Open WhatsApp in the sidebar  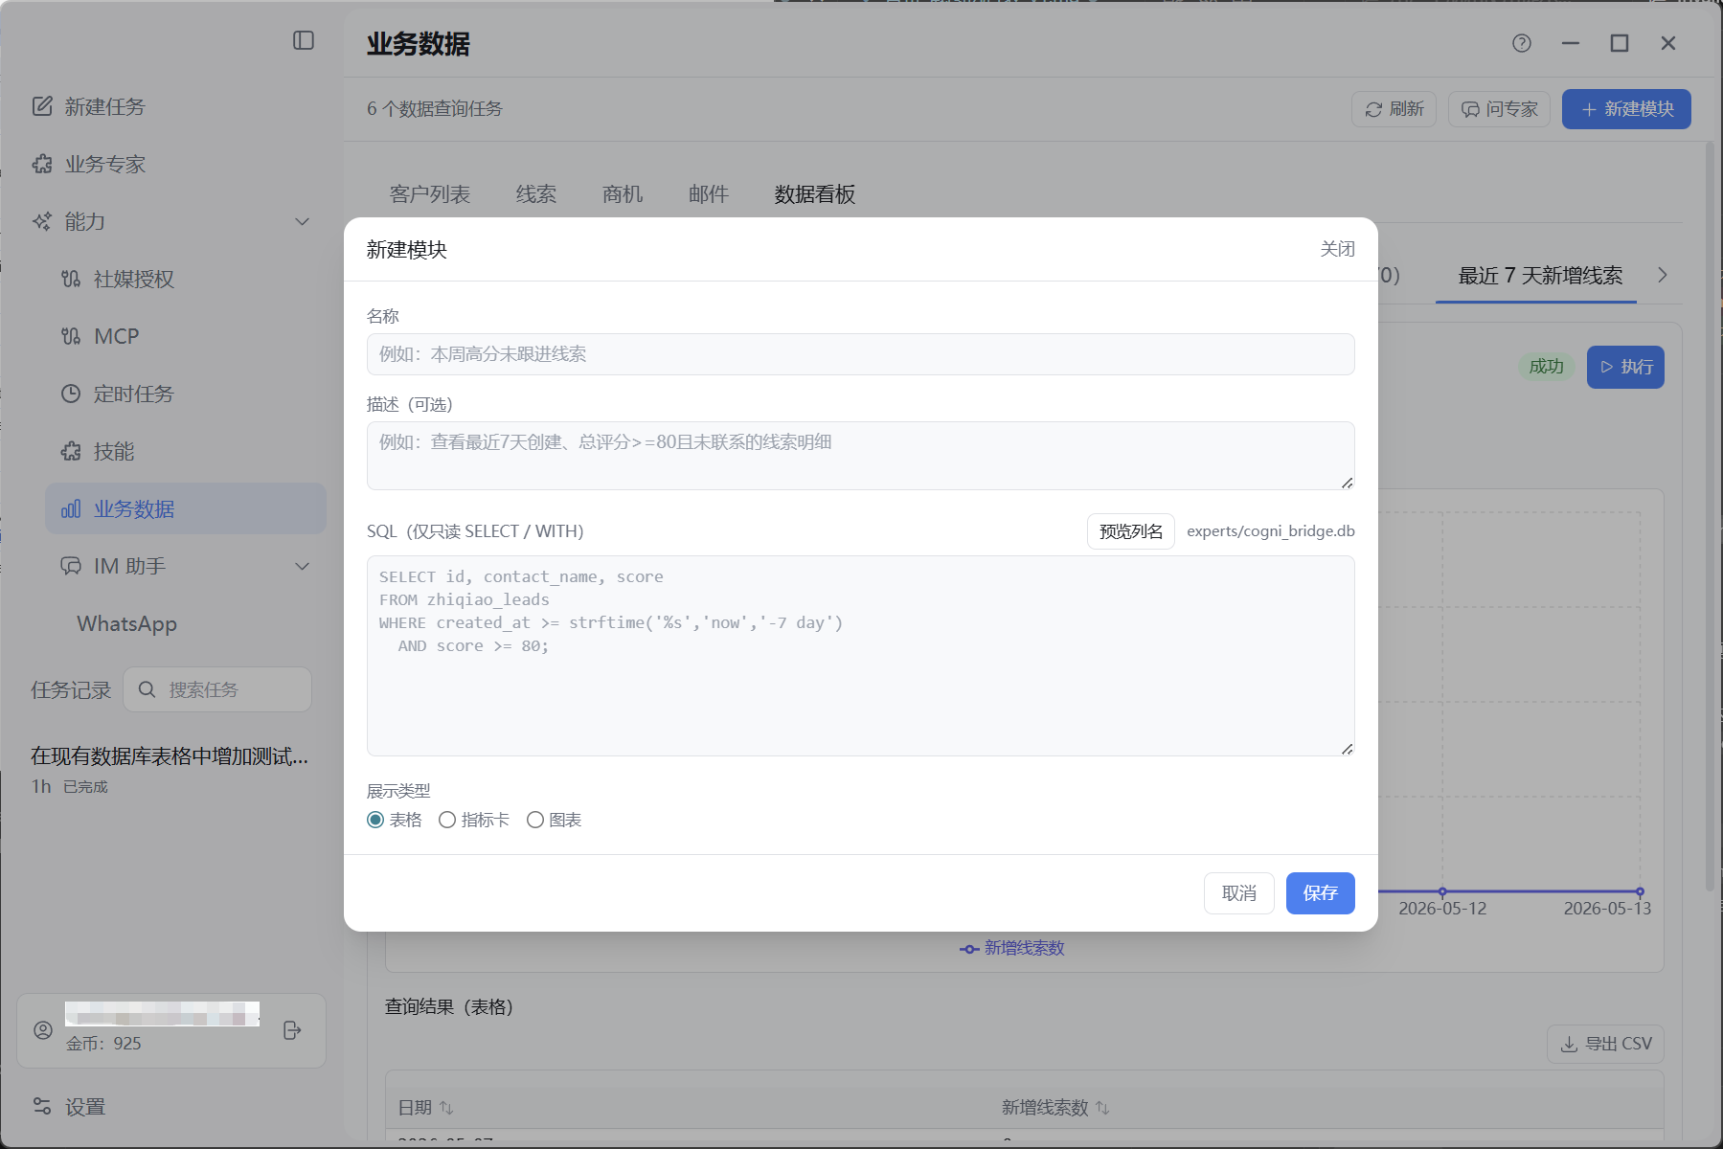(127, 623)
